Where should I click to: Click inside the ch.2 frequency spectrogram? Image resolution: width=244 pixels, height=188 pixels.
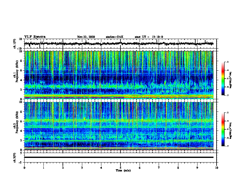pyautogui.click(x=119, y=126)
